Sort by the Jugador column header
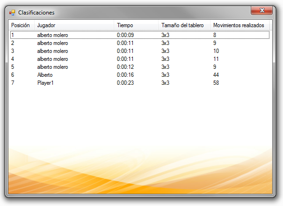Screen dimensions: 283x206 click(74, 25)
